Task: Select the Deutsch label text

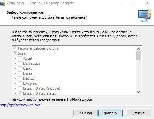Action: (29, 78)
